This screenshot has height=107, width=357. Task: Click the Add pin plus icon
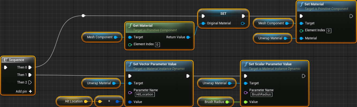30,91
